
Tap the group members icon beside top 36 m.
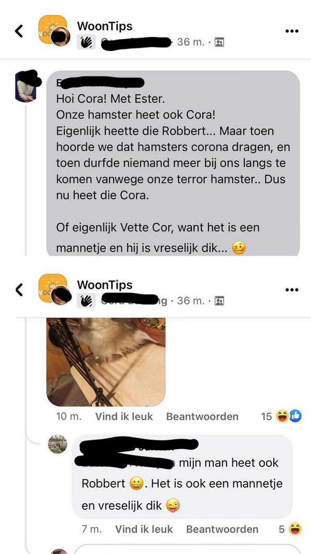219,42
